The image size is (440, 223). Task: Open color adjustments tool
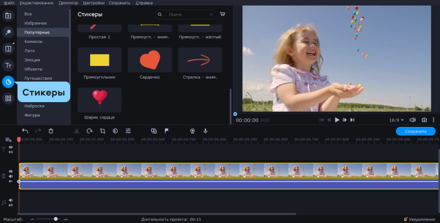pos(115,131)
